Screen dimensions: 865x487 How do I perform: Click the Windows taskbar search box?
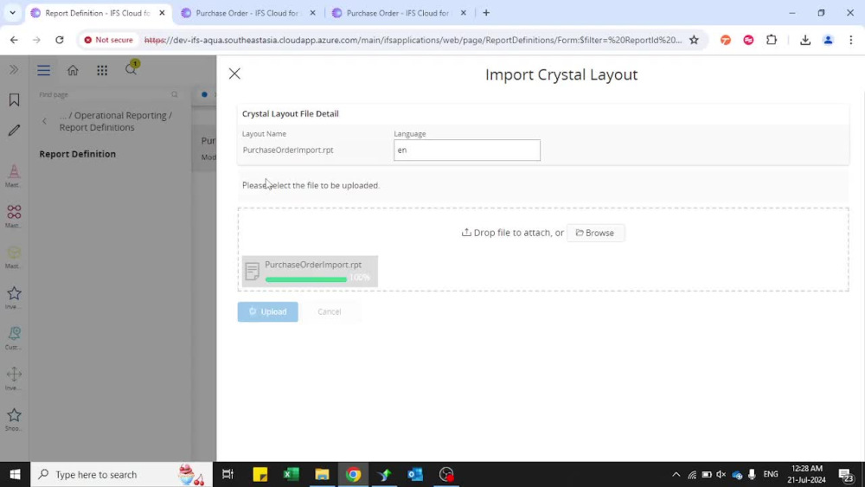[x=121, y=474]
